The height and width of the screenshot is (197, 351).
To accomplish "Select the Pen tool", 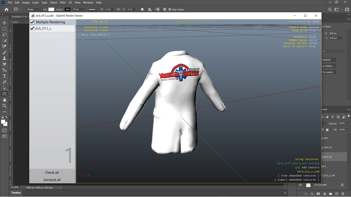I will tap(4, 82).
